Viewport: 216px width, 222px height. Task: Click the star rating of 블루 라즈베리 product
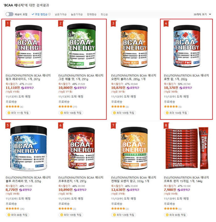(12, 209)
